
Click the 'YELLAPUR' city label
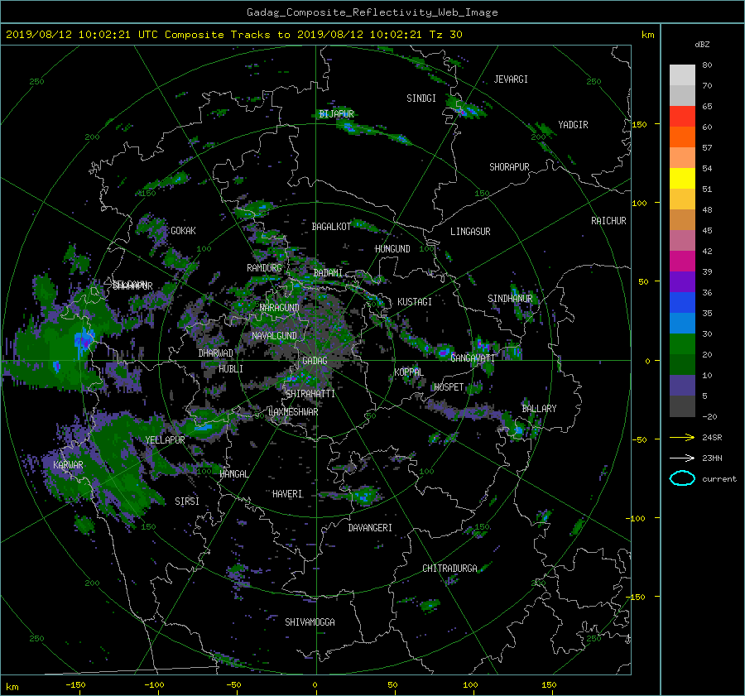[165, 440]
